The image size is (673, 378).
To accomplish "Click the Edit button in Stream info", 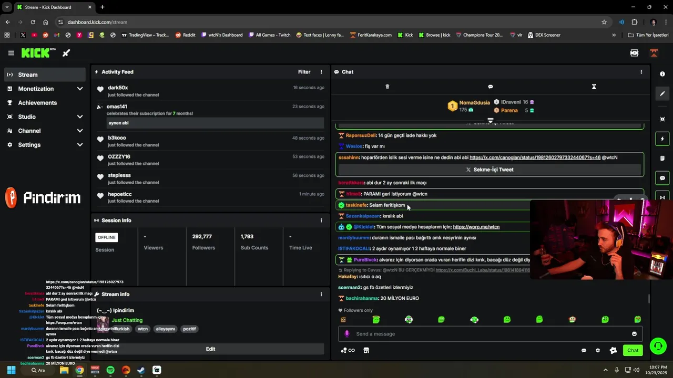I will pos(210,349).
